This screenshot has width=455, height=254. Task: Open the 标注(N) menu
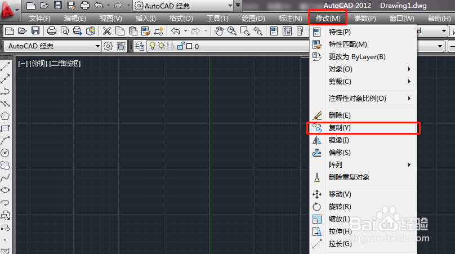290,19
